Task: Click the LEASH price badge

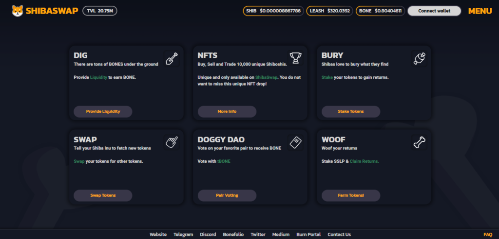Action: (x=329, y=11)
